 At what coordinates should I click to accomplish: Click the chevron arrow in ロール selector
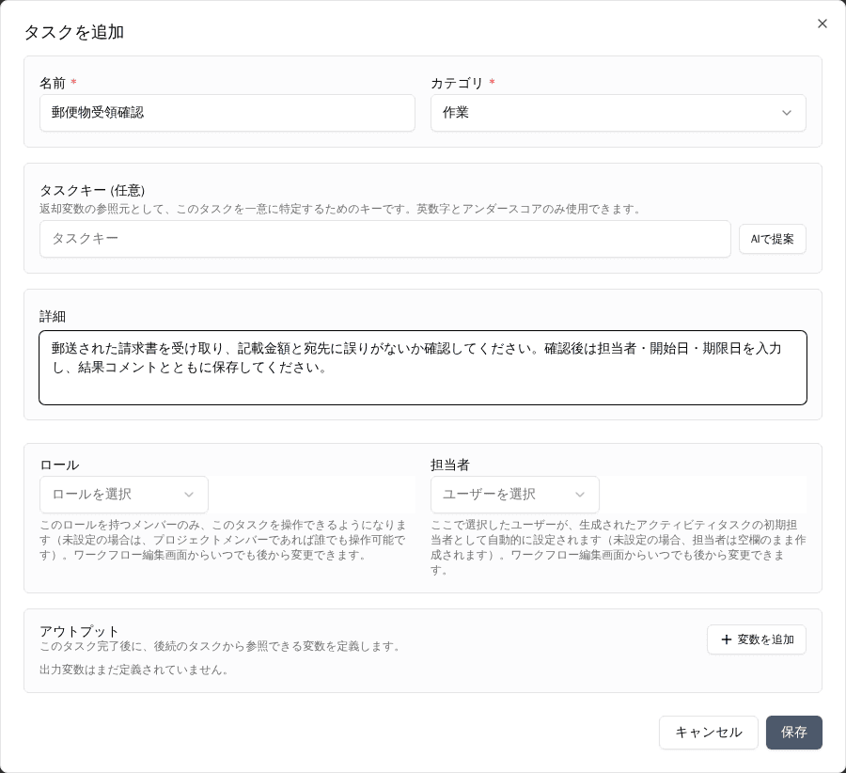pyautogui.click(x=189, y=495)
